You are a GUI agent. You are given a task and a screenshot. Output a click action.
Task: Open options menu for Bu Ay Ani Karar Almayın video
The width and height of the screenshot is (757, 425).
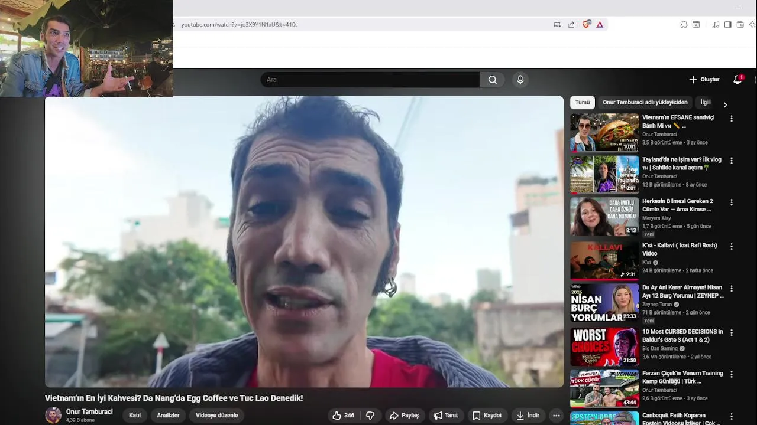(x=732, y=289)
